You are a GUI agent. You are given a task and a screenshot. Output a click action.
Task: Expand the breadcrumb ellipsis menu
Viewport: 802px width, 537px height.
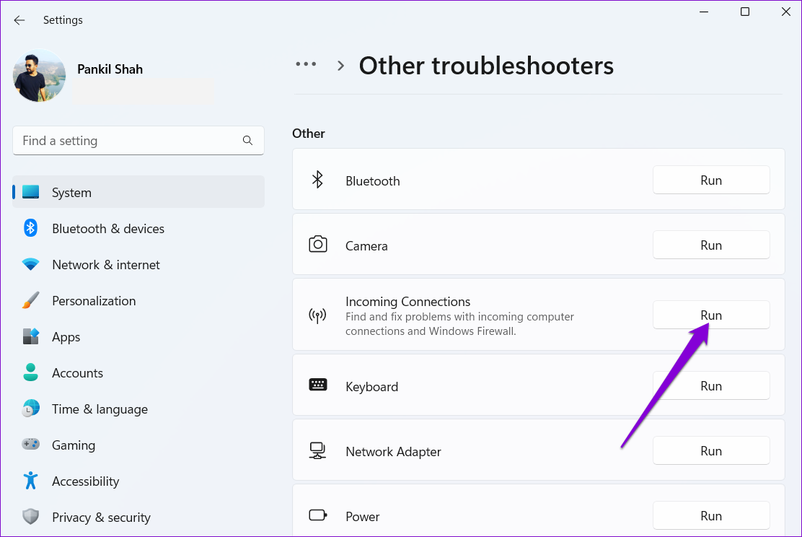point(306,64)
